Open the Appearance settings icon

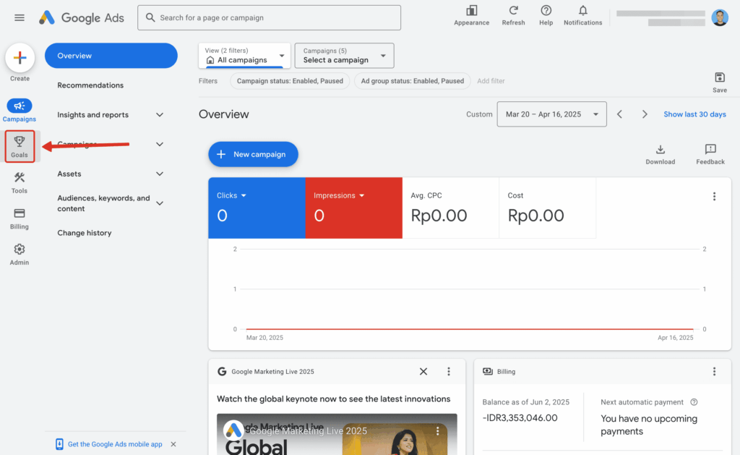pyautogui.click(x=471, y=14)
